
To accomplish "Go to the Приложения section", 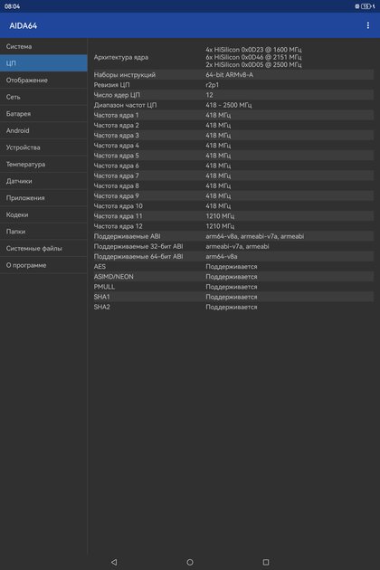I will (43, 198).
